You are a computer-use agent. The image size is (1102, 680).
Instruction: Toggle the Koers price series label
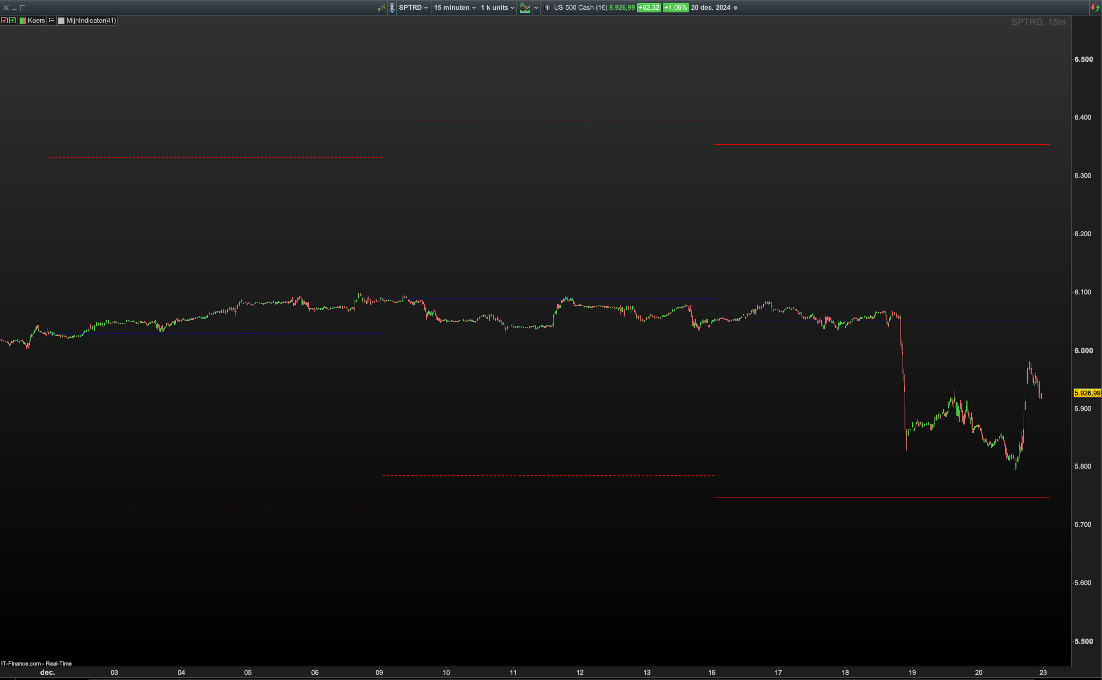click(36, 21)
